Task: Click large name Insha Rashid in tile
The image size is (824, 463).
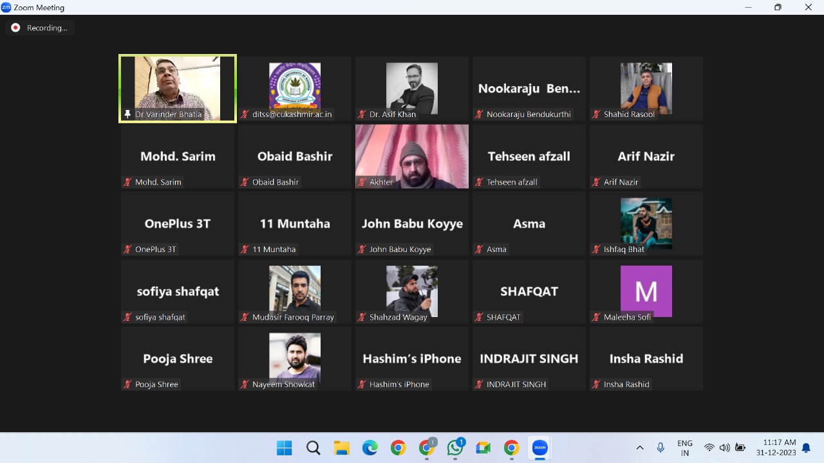Action: point(646,359)
